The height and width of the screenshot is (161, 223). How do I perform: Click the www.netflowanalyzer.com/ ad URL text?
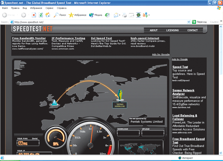tap(28, 49)
